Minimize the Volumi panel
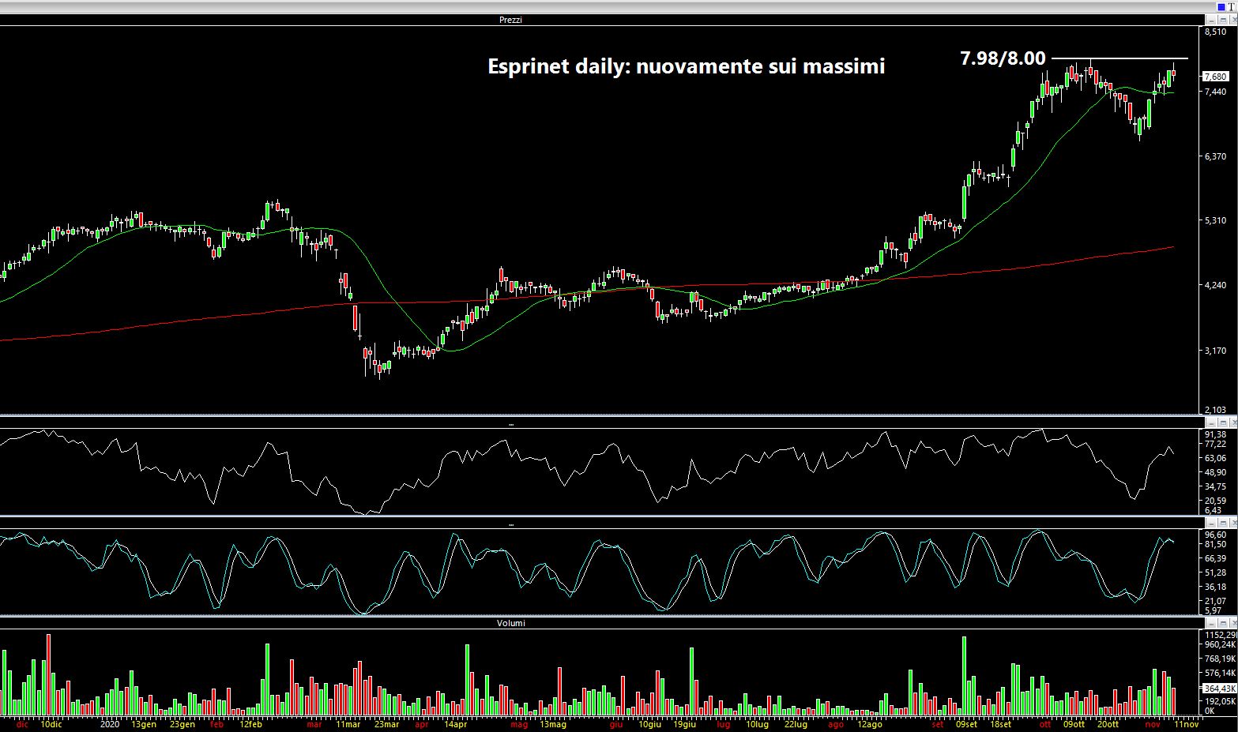The width and height of the screenshot is (1238, 732). point(1211,623)
